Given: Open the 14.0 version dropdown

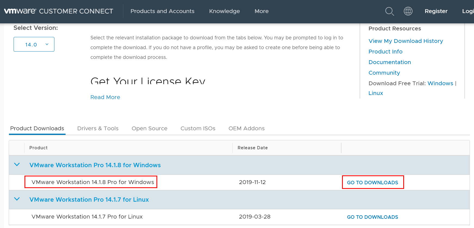Looking at the screenshot, I should tap(34, 44).
